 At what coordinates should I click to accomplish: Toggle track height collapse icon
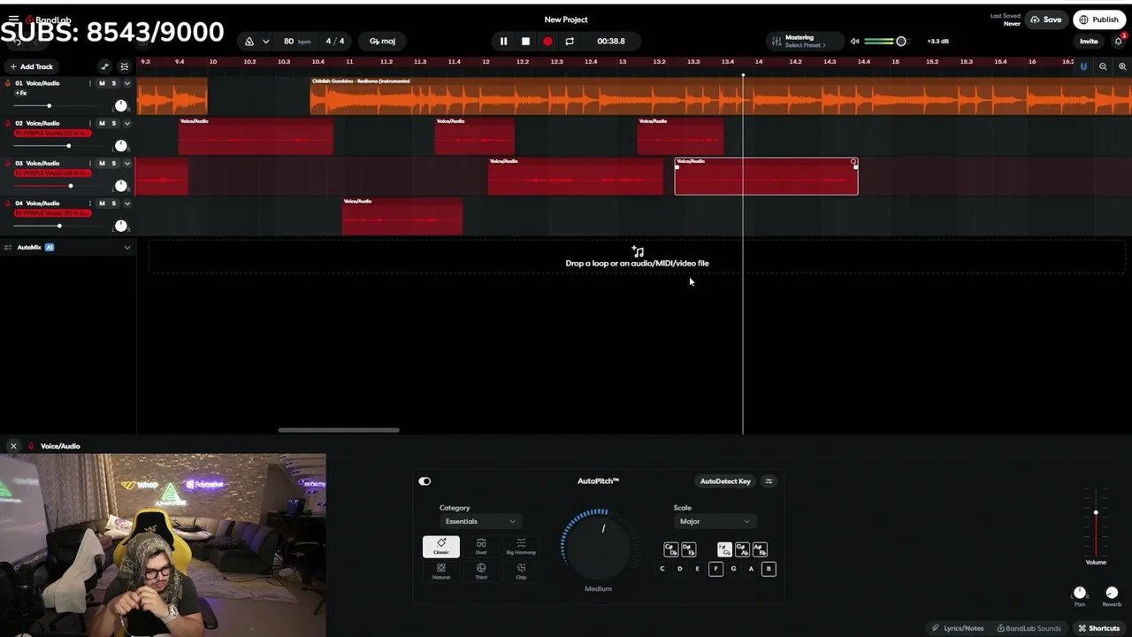(x=124, y=66)
